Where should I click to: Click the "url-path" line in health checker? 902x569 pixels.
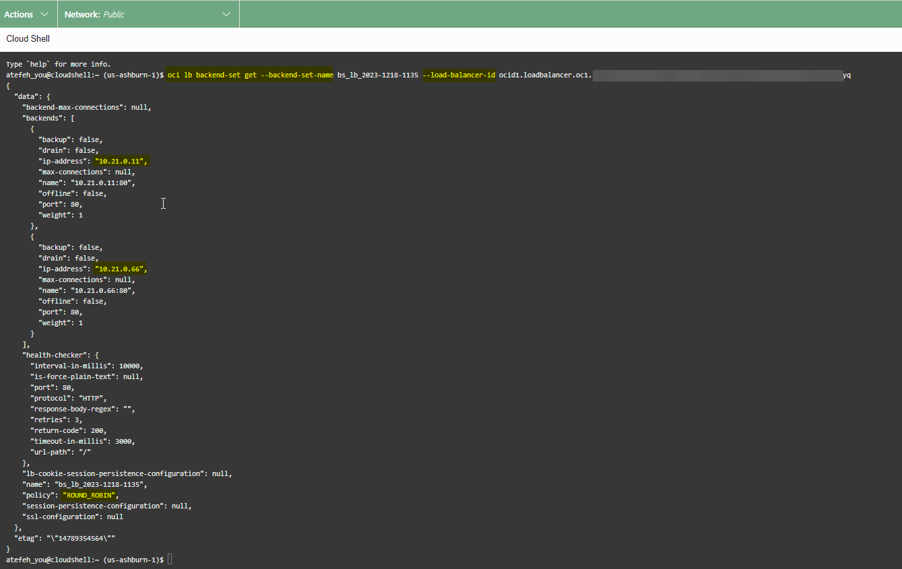coord(61,452)
